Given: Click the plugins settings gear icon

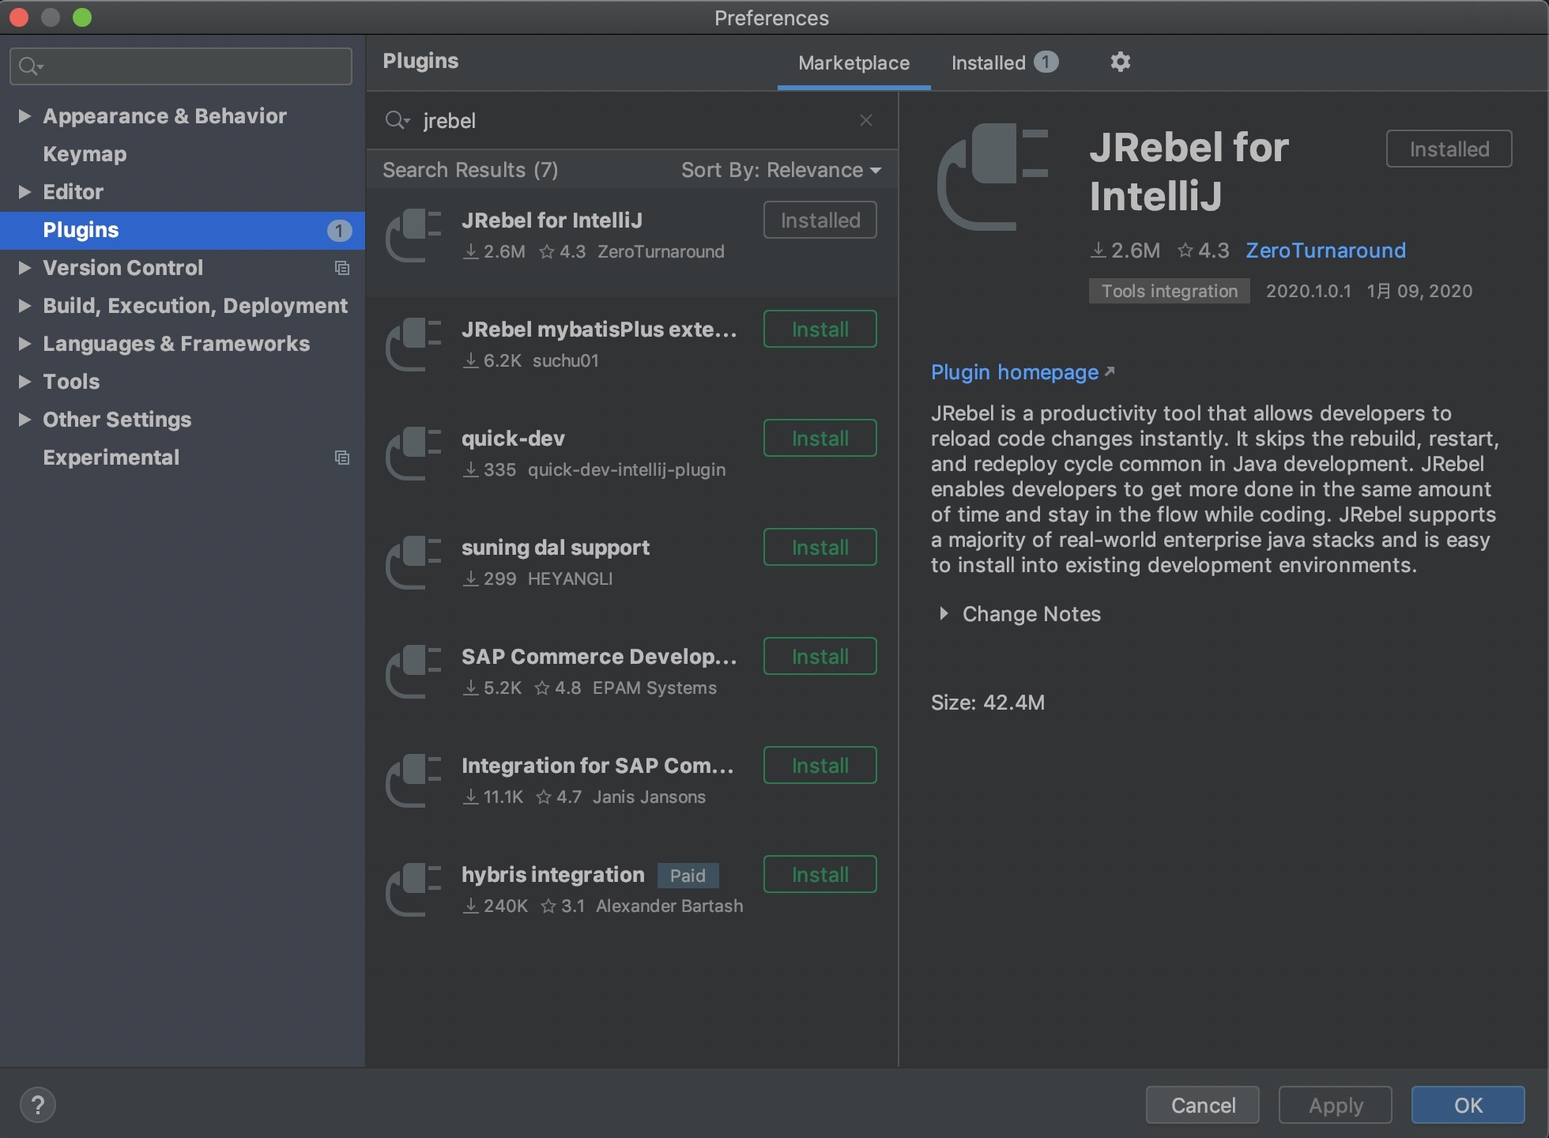Looking at the screenshot, I should 1120,62.
